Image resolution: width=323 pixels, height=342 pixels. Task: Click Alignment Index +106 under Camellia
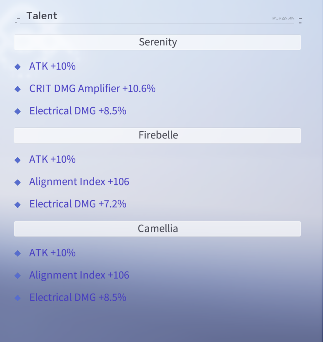tap(79, 275)
